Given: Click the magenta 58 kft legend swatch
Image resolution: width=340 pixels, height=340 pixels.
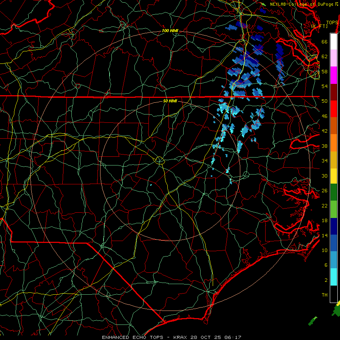Looking at the screenshot, I should tap(334, 75).
